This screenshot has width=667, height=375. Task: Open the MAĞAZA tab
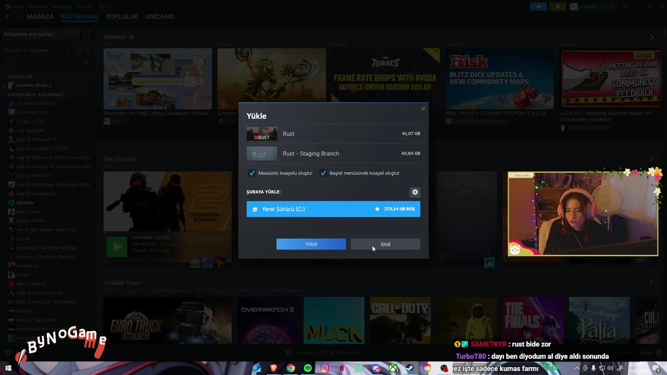(x=40, y=17)
